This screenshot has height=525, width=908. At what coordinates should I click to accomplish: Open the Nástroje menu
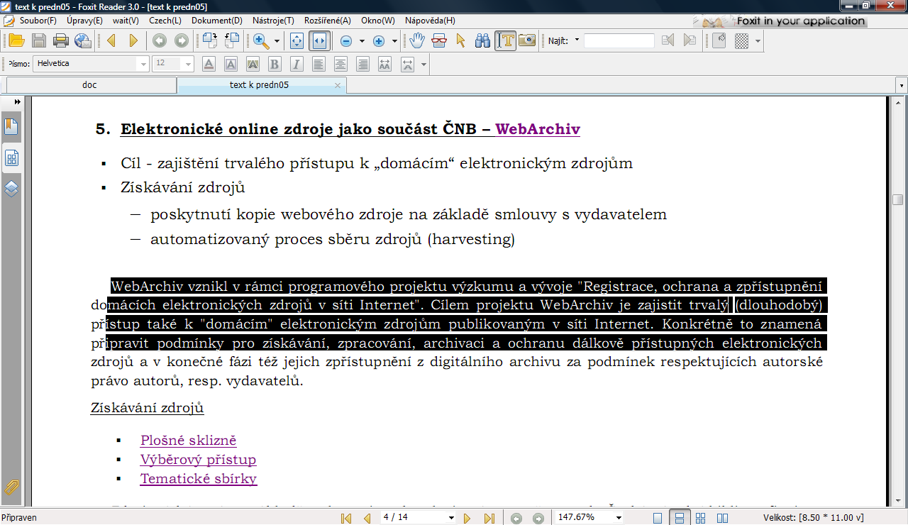pyautogui.click(x=273, y=21)
